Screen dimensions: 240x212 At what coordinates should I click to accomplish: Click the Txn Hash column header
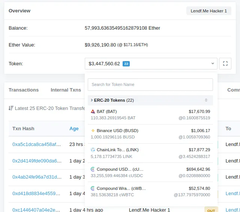[x=23, y=129]
